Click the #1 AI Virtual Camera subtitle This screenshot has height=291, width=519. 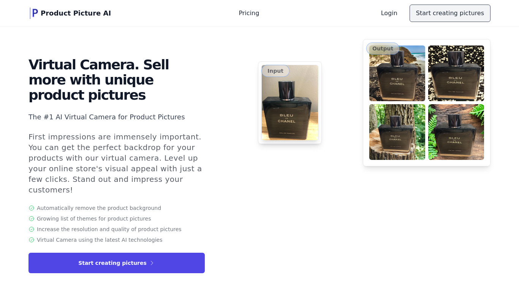pyautogui.click(x=106, y=117)
